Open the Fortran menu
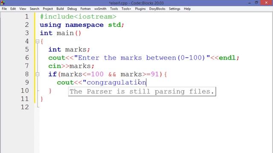 (x=85, y=8)
